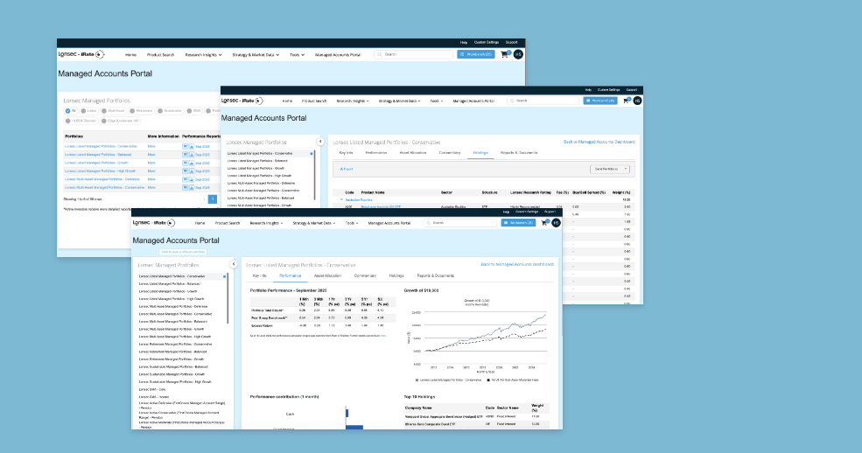Open HS user avatar in dashboard window
This screenshot has width=862, height=453.
tap(518, 54)
